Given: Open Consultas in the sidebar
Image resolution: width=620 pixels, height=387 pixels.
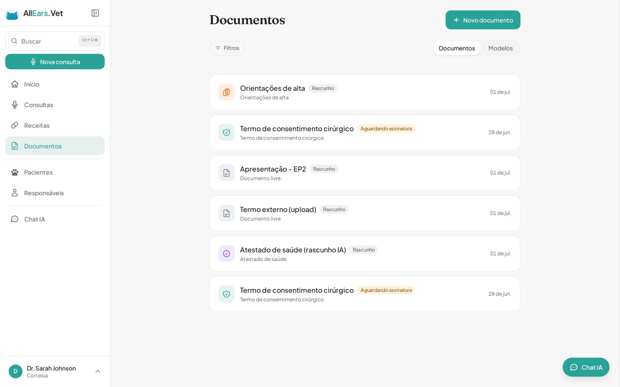Looking at the screenshot, I should [55, 104].
